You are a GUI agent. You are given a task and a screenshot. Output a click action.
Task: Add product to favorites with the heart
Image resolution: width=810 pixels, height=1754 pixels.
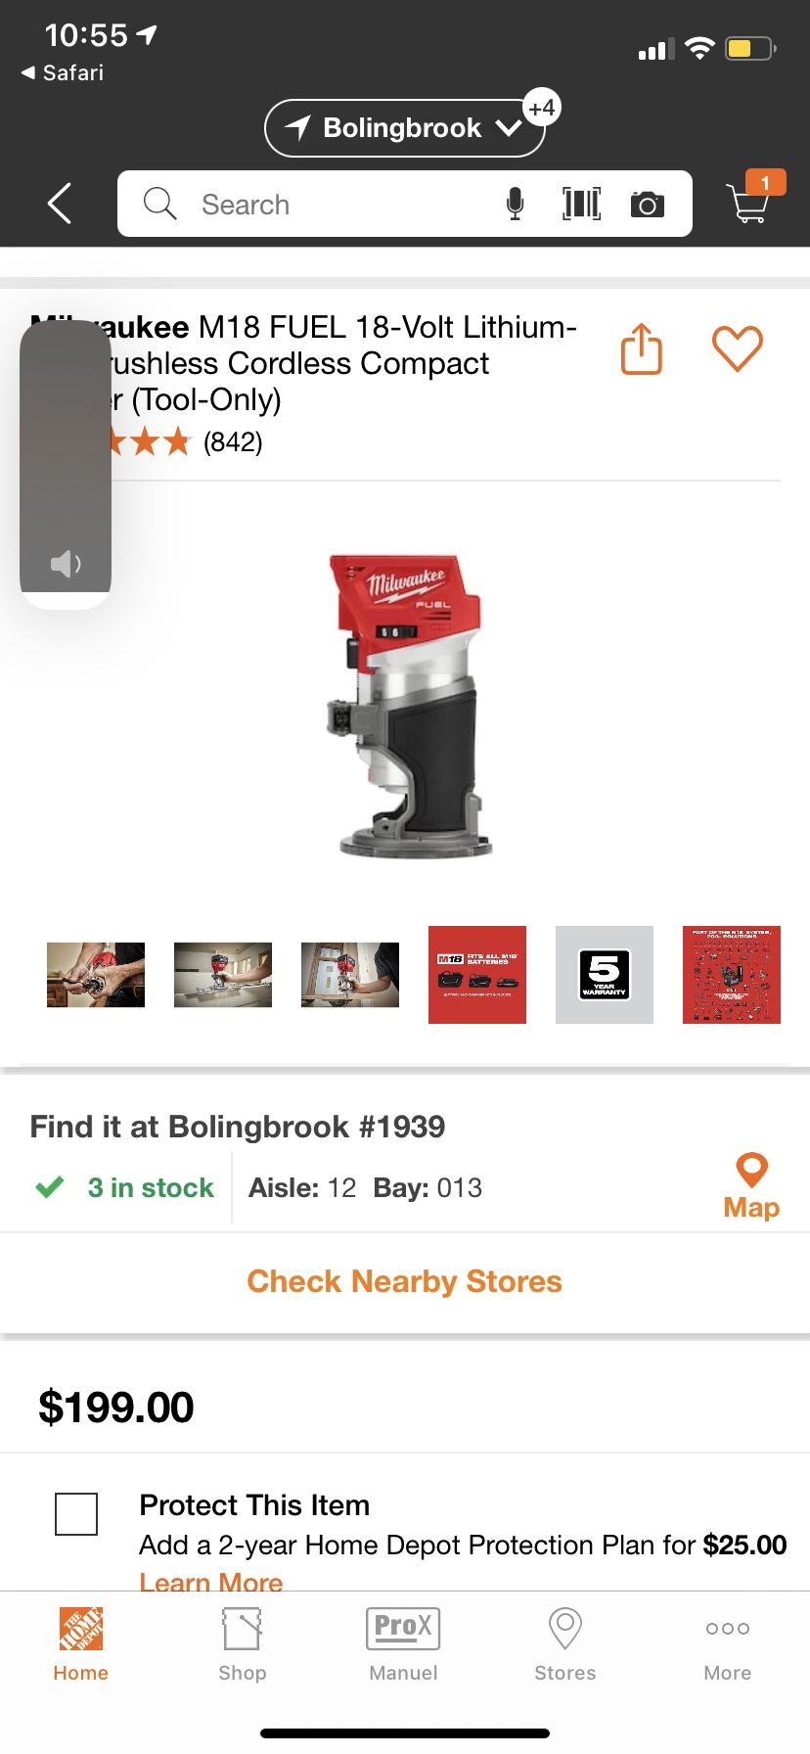click(737, 348)
